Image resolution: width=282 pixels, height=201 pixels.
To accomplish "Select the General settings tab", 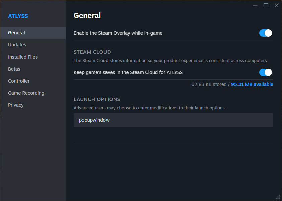I will (x=17, y=33).
